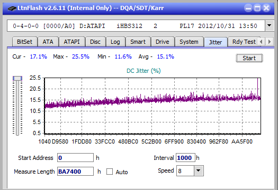Click the Measure Length field
Screen dimensions: 278x190
click(x=75, y=172)
